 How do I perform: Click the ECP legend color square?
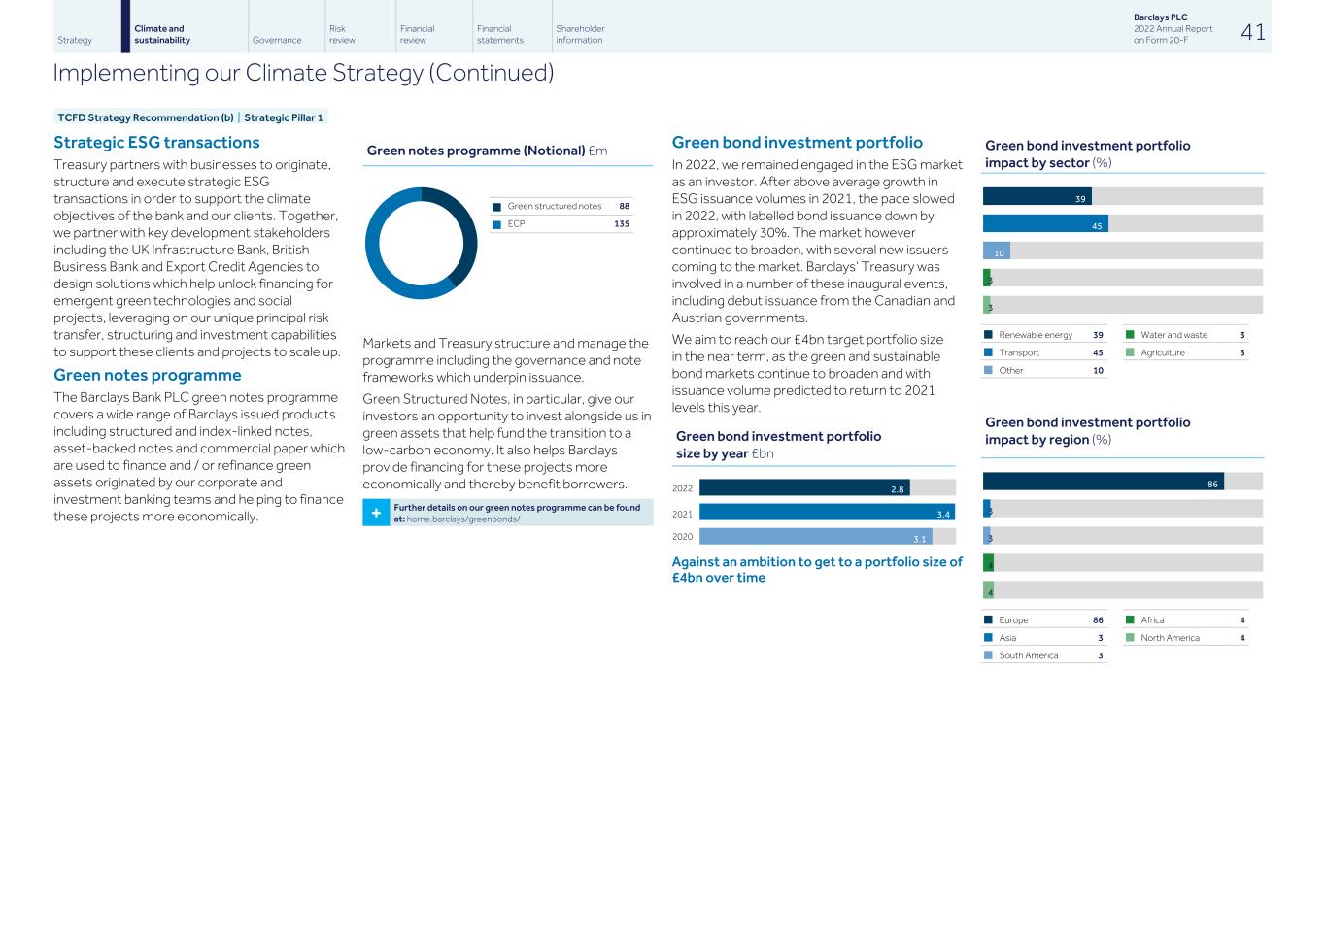[496, 224]
